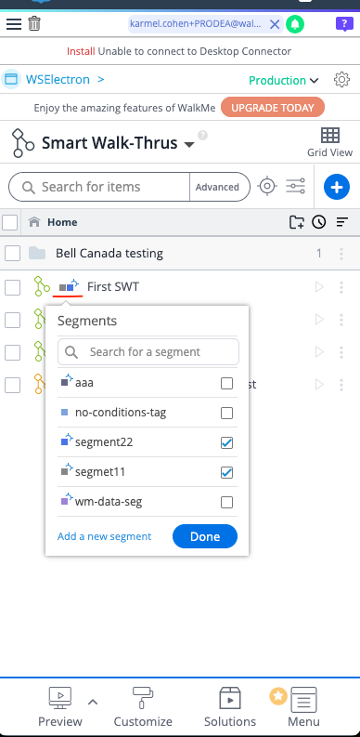Check the aaa segment checkbox

pos(226,384)
